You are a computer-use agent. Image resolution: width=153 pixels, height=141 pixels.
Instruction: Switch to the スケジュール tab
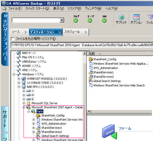[76, 32]
